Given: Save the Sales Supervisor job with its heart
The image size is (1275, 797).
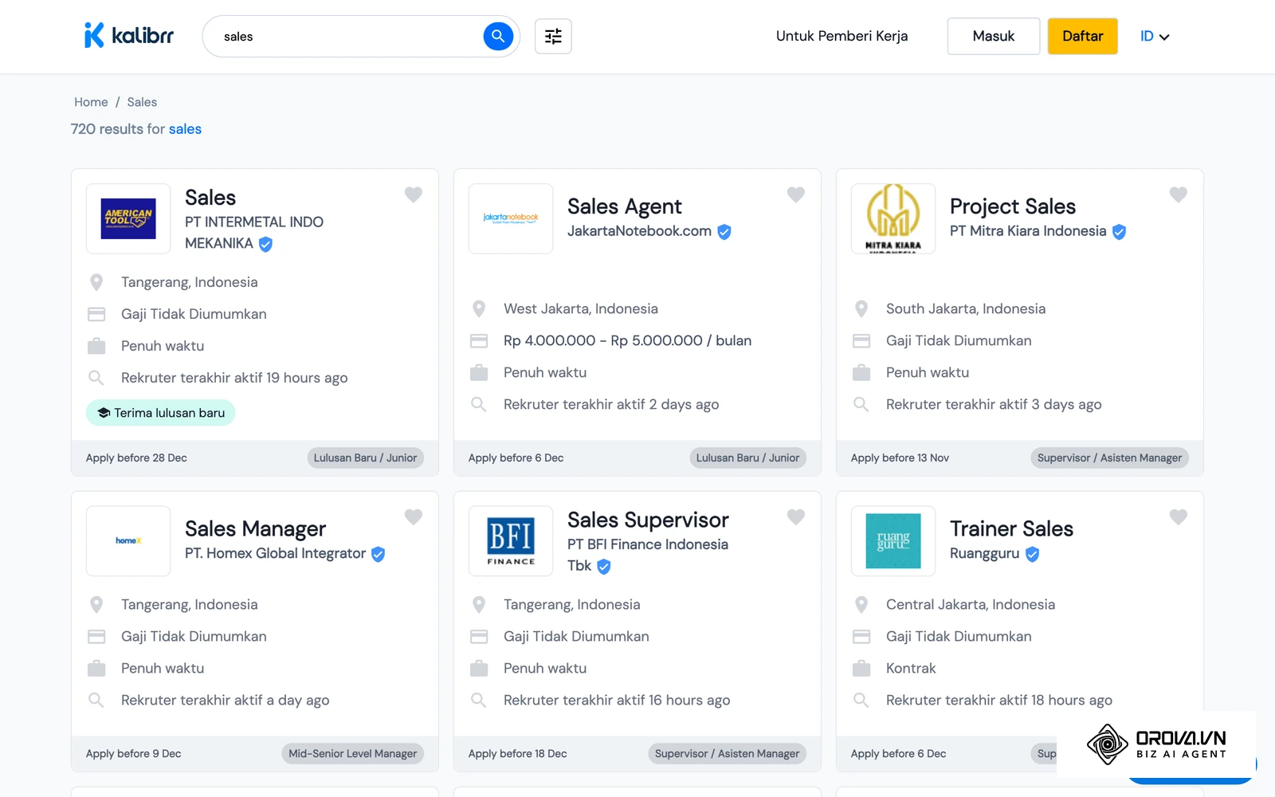Looking at the screenshot, I should click(x=795, y=516).
